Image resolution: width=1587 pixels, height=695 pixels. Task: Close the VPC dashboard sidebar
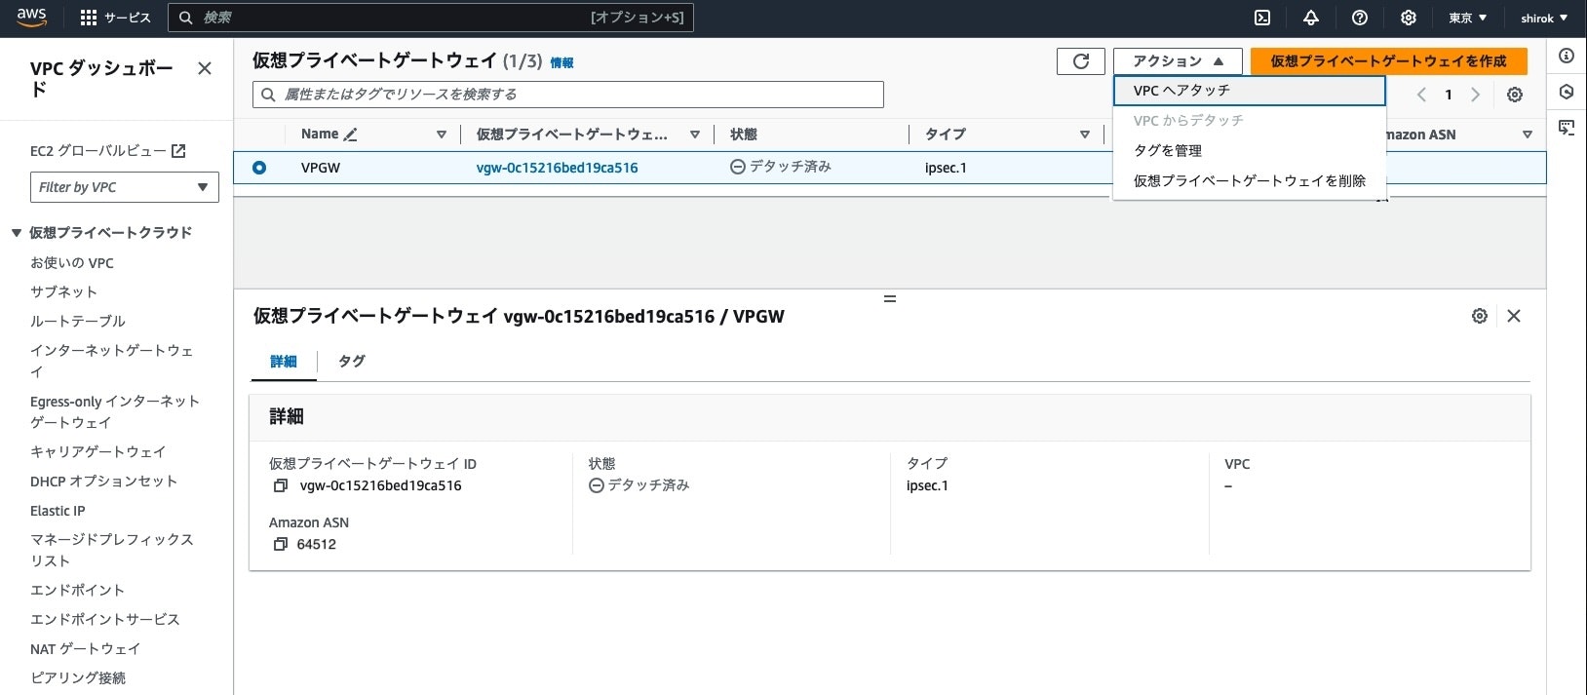tap(205, 68)
